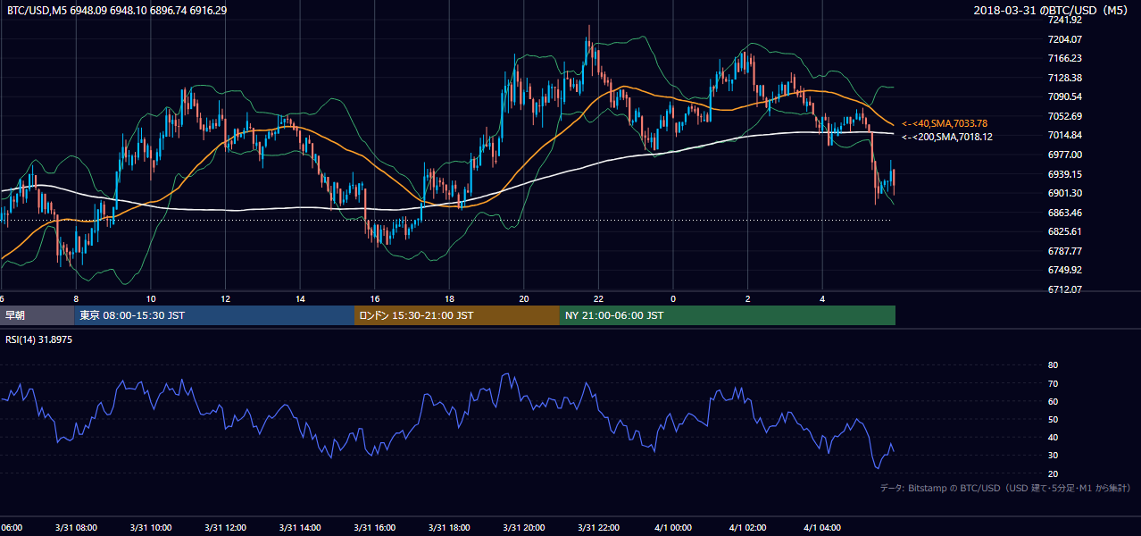Click the hour tick 18 under the chart

click(450, 298)
